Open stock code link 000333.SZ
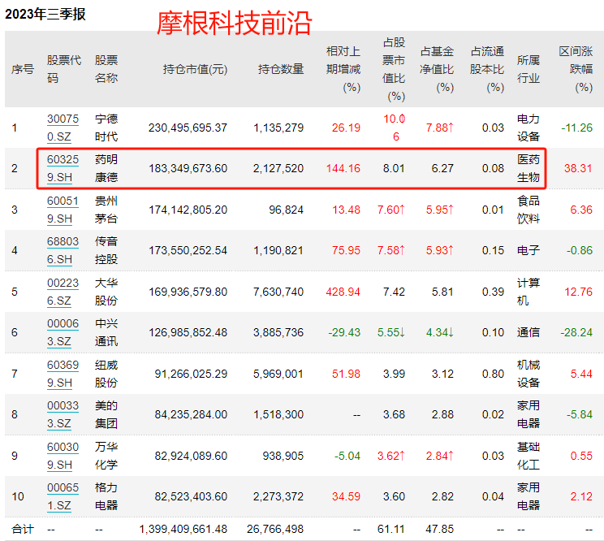The image size is (604, 541). 63,414
